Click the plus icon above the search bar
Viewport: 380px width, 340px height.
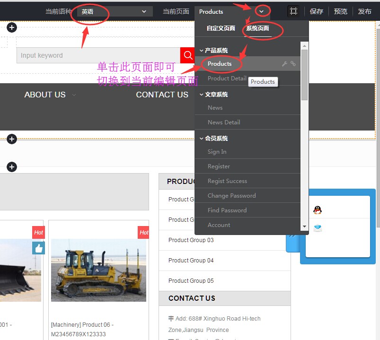[11, 27]
